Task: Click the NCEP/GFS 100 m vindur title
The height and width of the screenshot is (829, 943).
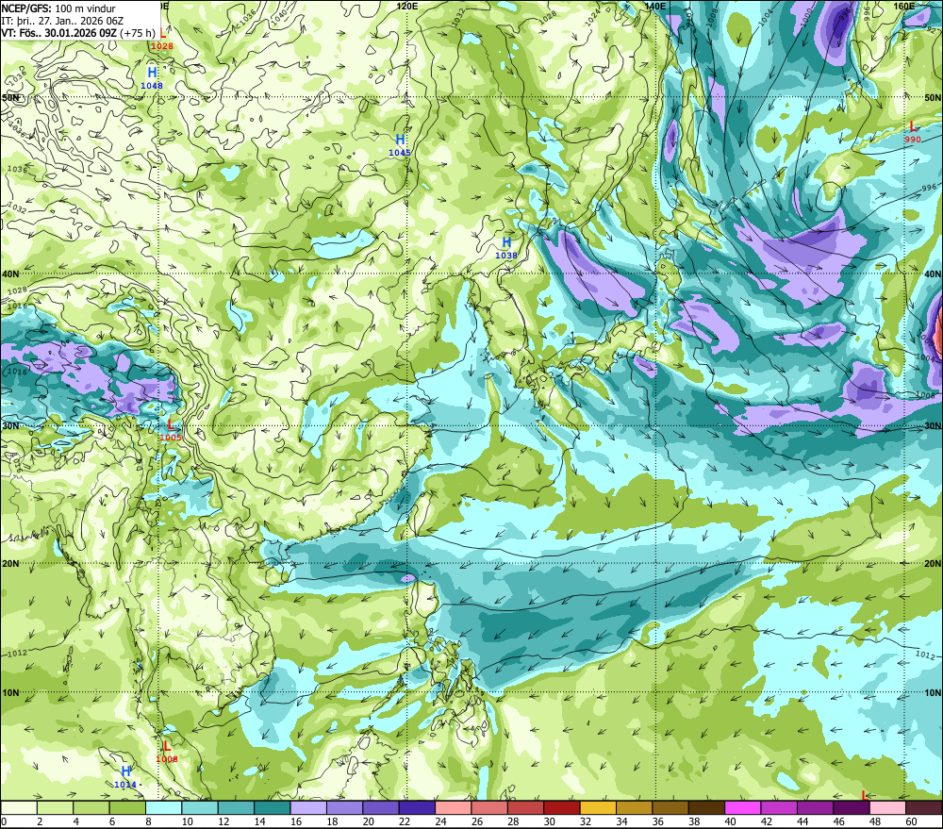Action: (x=58, y=8)
